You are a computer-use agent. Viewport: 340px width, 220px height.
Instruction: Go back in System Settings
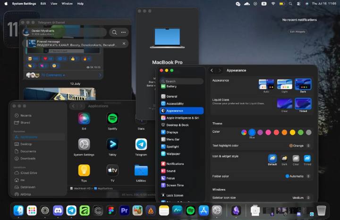pos(212,70)
